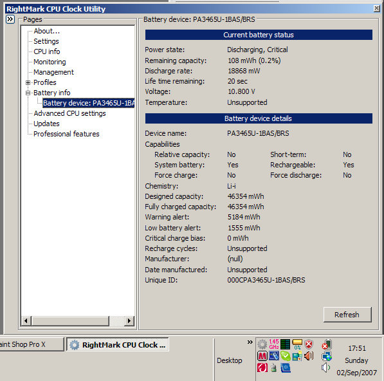
Task: Click the green CPU load bars tray icon
Action: 286,344
